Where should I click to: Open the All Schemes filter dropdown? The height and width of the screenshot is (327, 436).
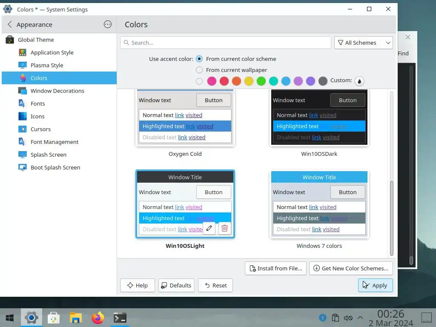tap(364, 43)
